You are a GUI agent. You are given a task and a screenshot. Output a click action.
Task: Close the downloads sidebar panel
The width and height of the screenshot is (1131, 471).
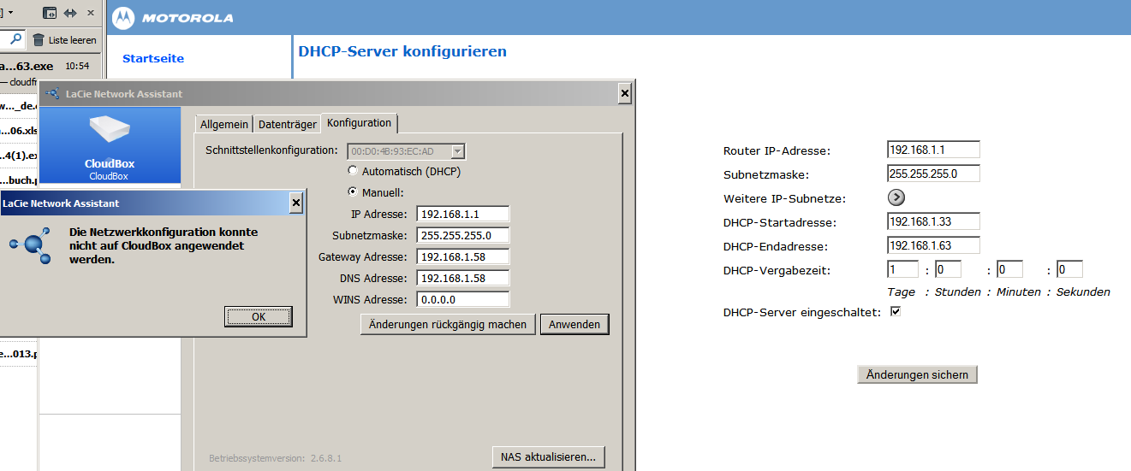(90, 13)
